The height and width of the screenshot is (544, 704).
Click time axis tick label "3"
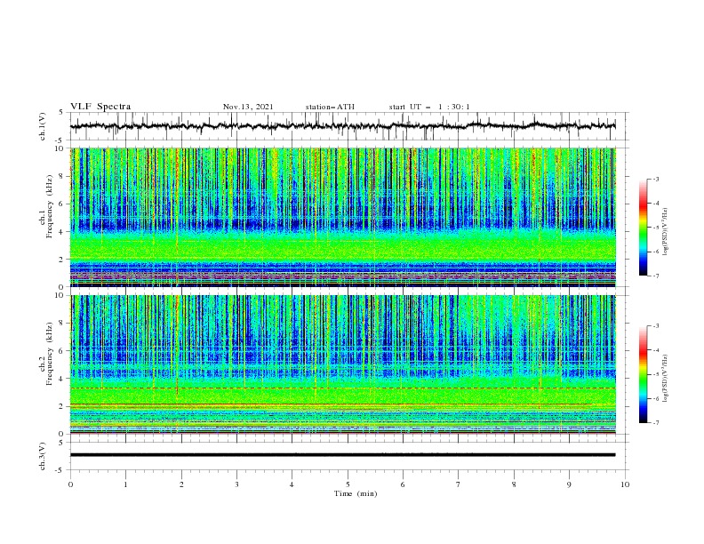pos(236,484)
